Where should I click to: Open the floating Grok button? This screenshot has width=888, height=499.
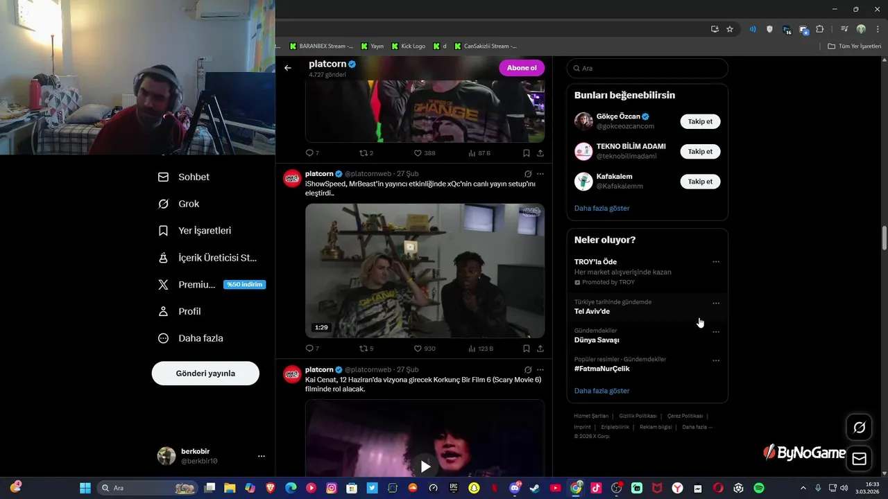(x=859, y=428)
